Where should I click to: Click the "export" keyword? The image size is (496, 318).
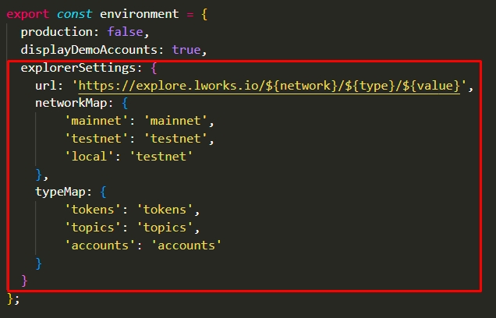tap(28, 13)
